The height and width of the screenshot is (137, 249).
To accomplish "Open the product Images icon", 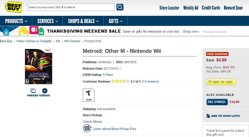I will point(33,91).
